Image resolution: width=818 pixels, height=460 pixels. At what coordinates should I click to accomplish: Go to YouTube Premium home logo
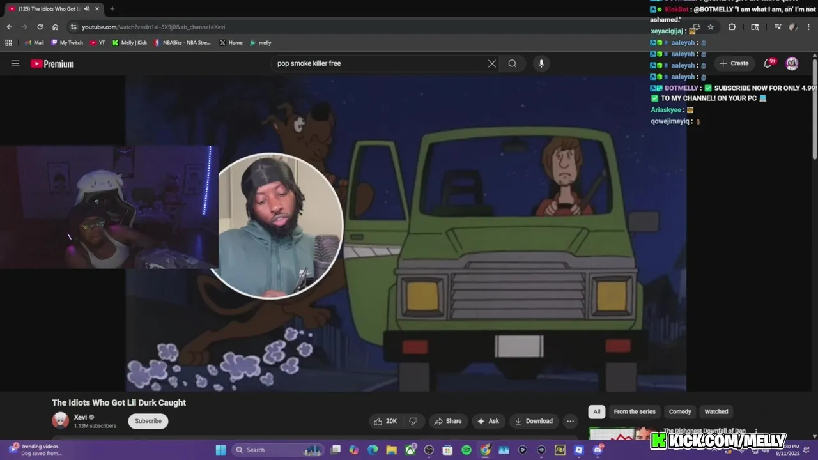[x=52, y=64]
